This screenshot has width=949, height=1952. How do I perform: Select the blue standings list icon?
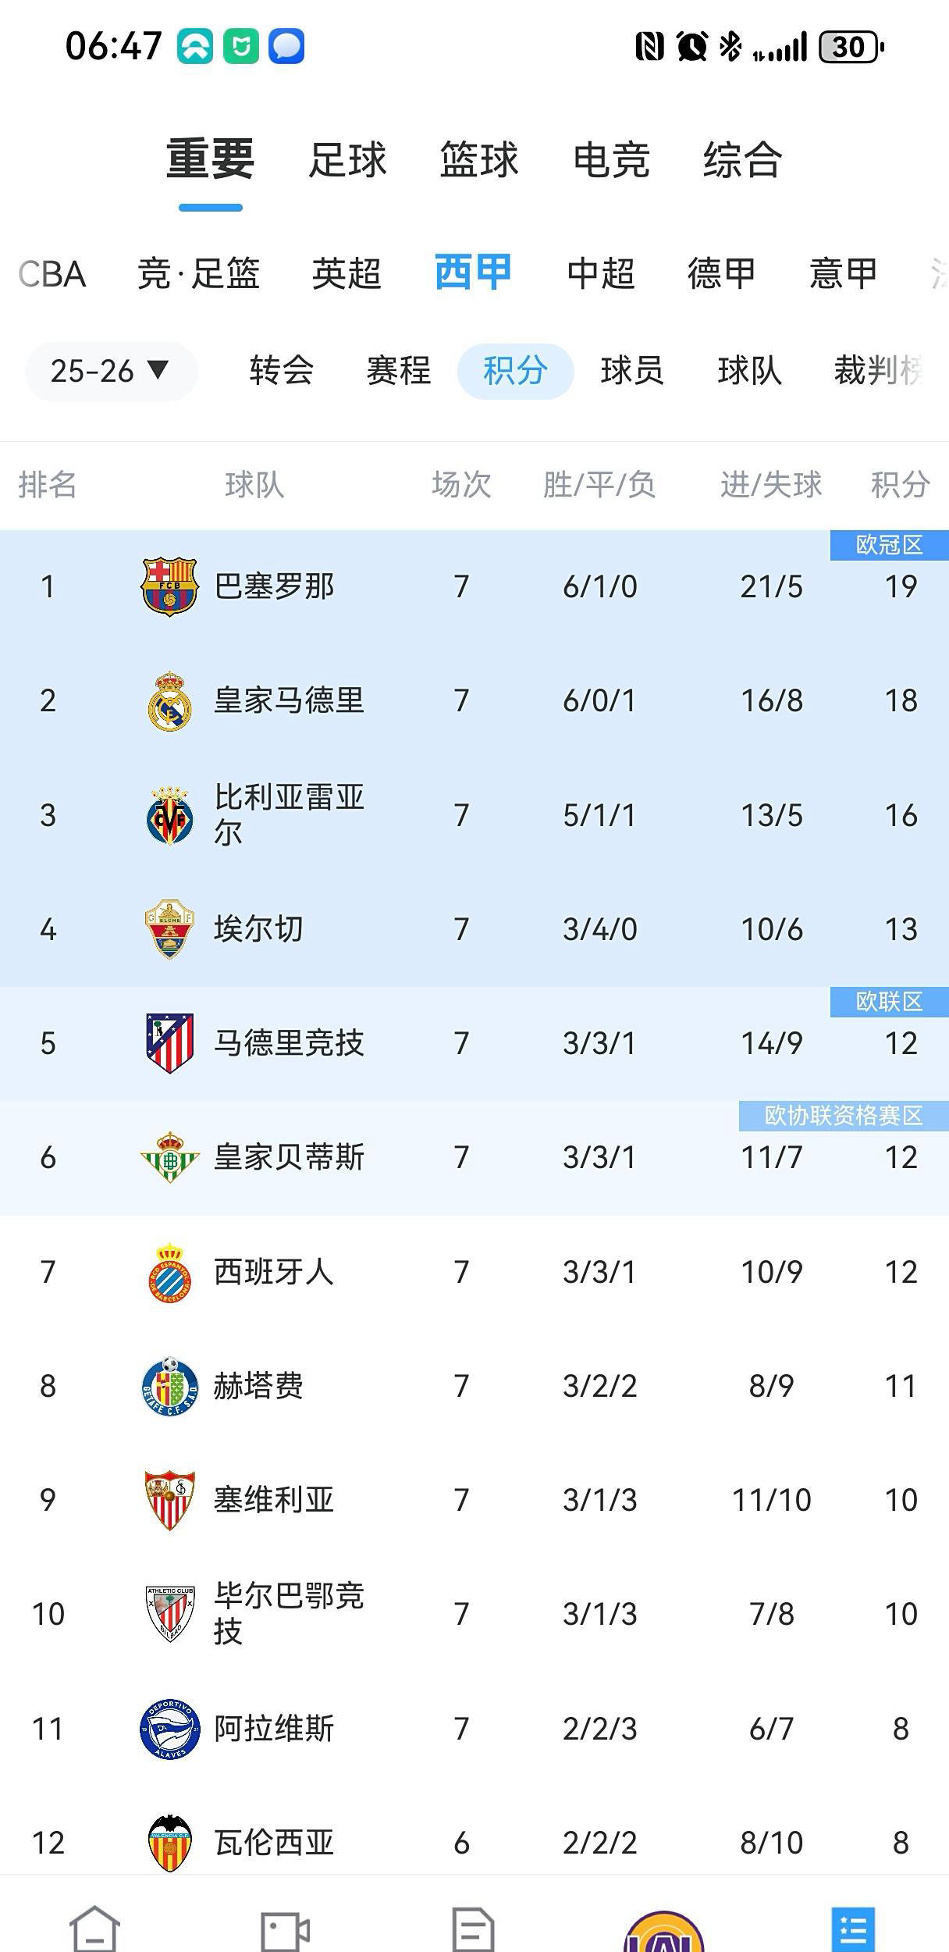coord(853,1929)
